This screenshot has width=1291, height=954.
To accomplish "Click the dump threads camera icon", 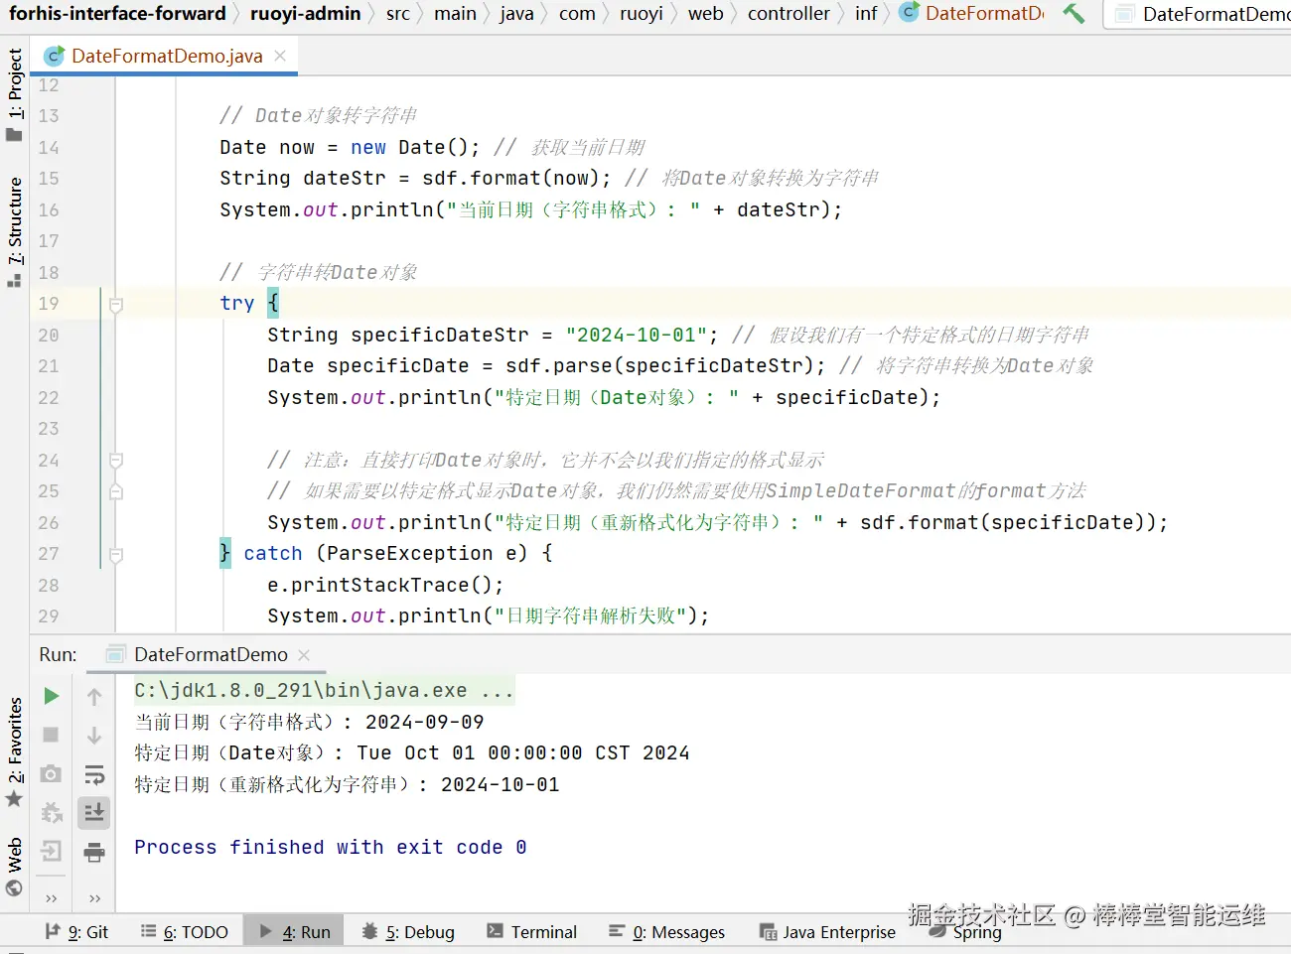I will (51, 773).
